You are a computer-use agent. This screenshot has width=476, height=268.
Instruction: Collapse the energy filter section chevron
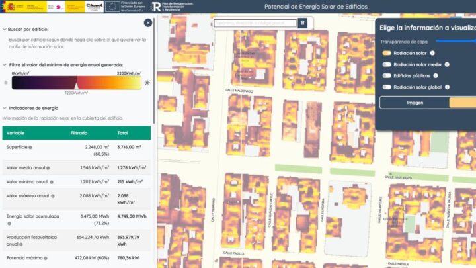point(5,65)
